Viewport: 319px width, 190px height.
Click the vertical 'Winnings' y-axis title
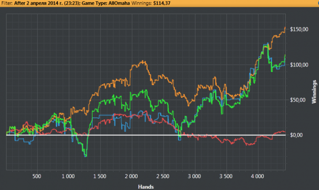pyautogui.click(x=314, y=92)
